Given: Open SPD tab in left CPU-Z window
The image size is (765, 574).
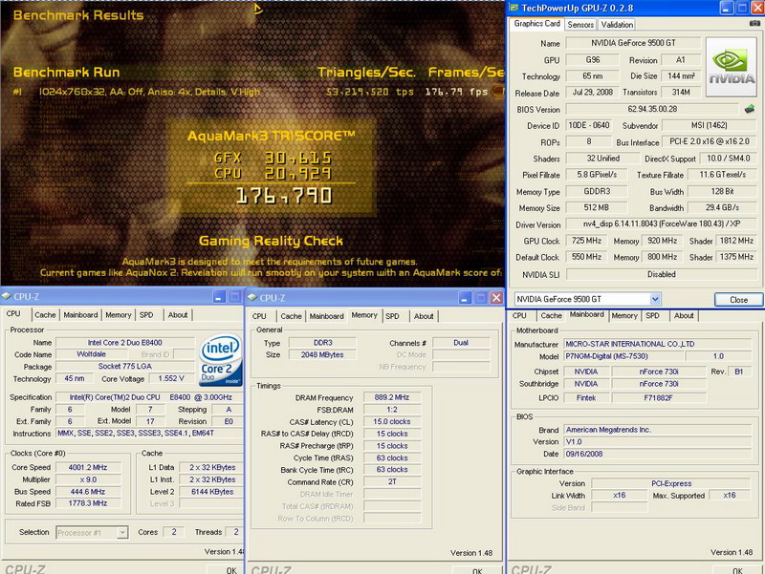Looking at the screenshot, I should coord(146,315).
